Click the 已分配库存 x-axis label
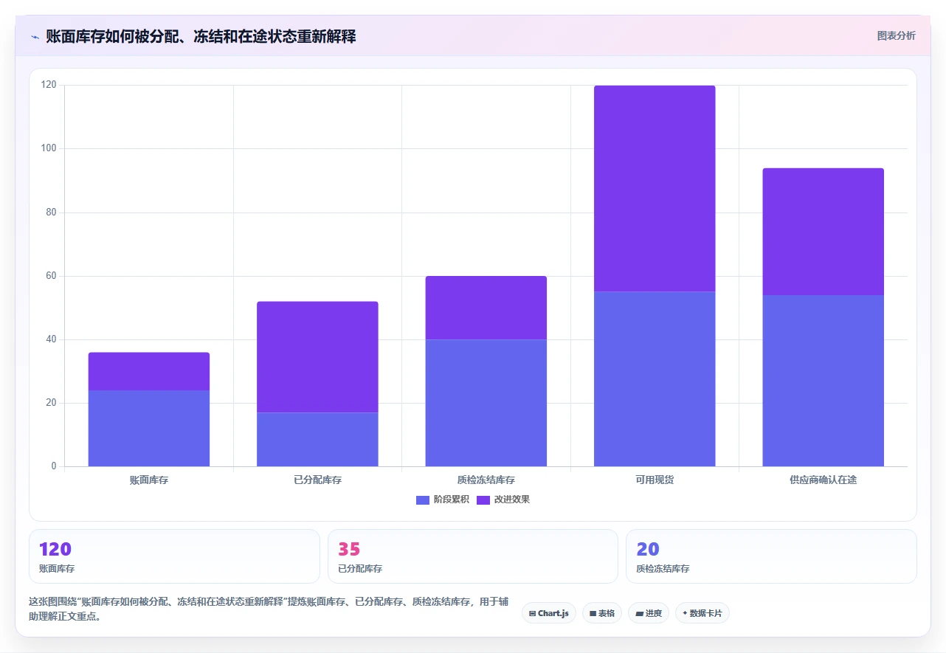 click(317, 480)
